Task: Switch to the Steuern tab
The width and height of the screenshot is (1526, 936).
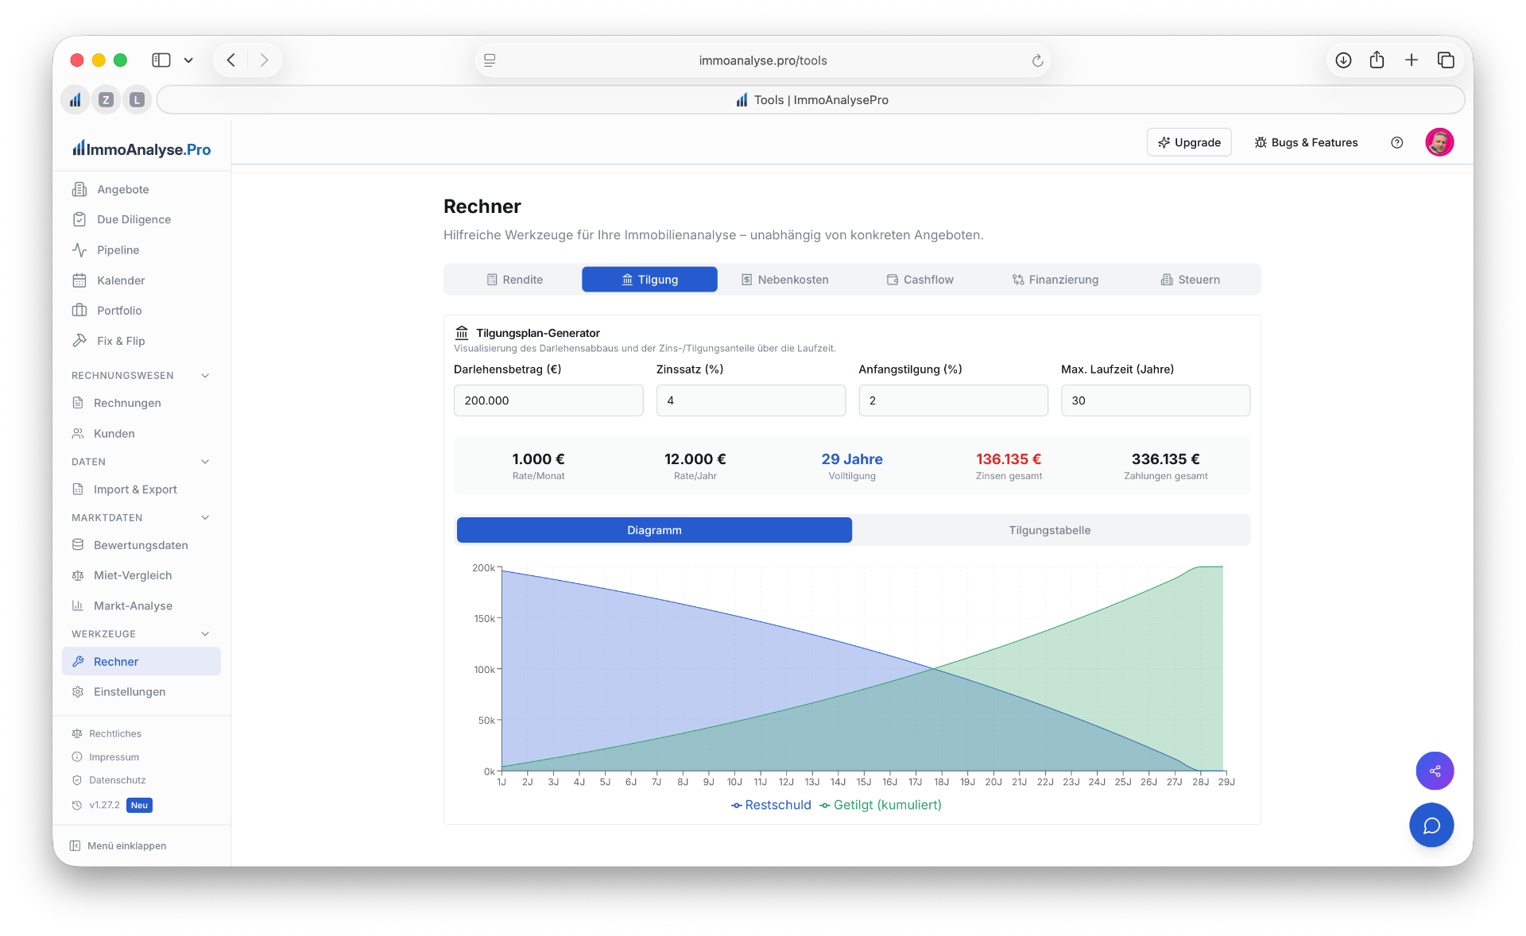Action: point(1190,280)
